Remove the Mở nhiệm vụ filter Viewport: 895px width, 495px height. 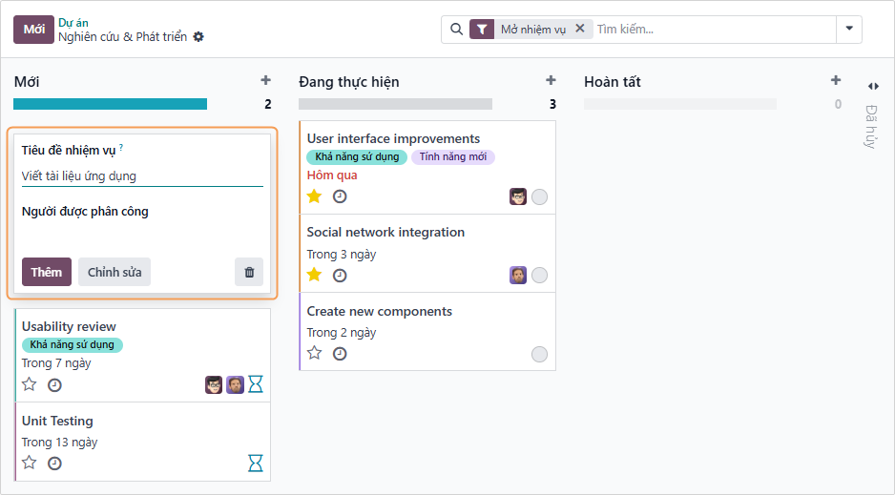pos(579,29)
